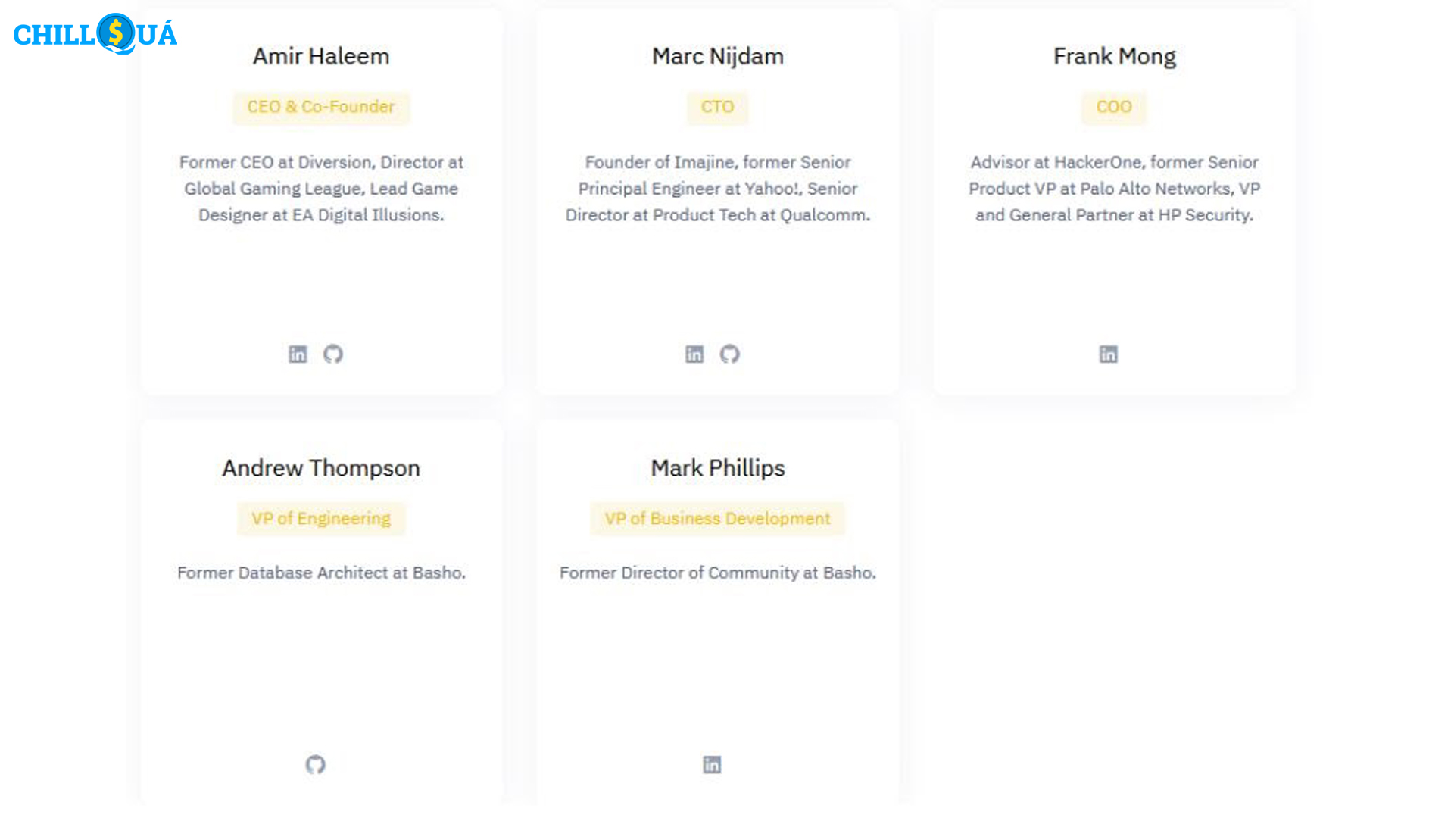Open Andrew Thompson's GitHub icon

coord(316,765)
